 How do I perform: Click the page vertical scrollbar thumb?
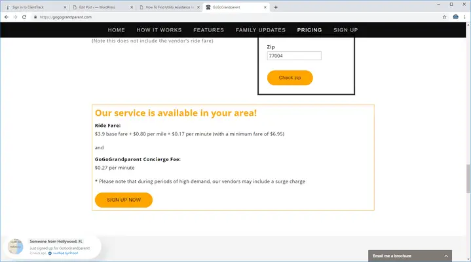coord(468,179)
